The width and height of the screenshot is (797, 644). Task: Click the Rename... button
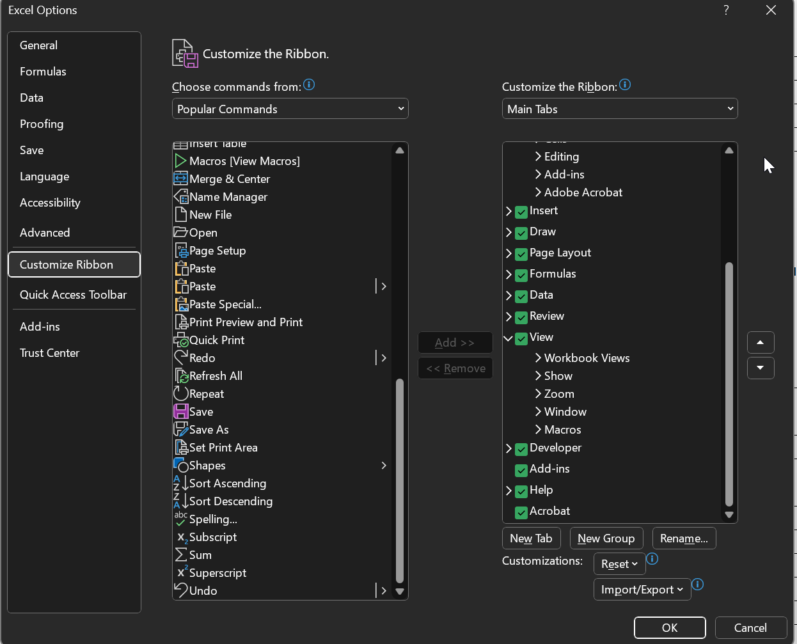tap(684, 538)
